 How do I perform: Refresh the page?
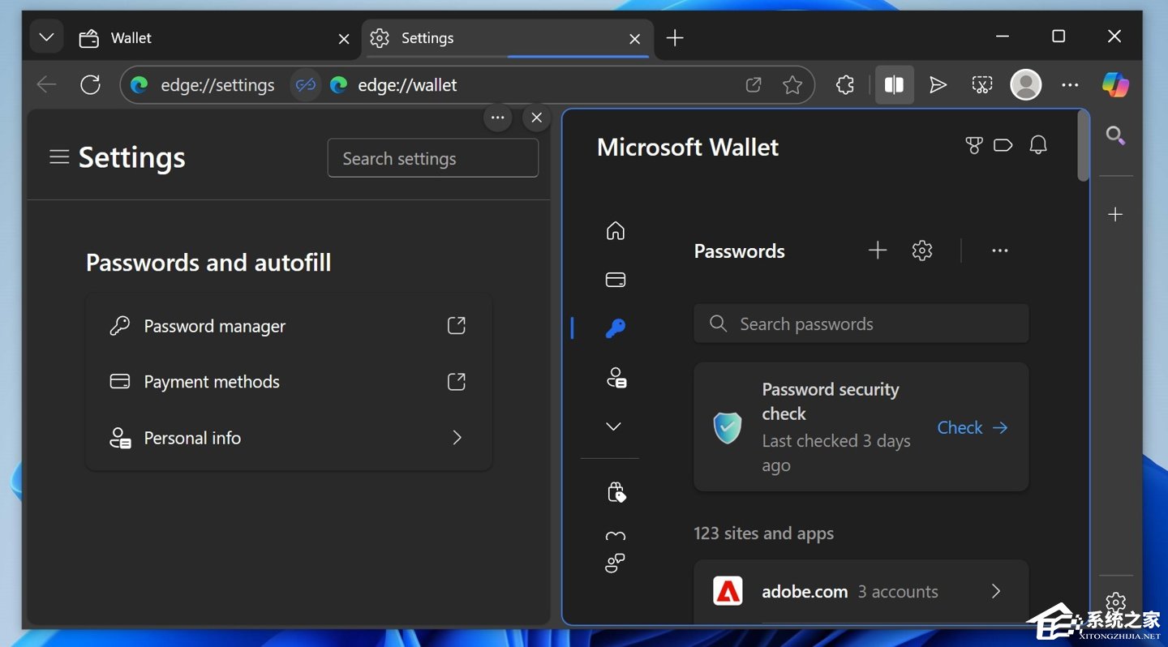[90, 84]
